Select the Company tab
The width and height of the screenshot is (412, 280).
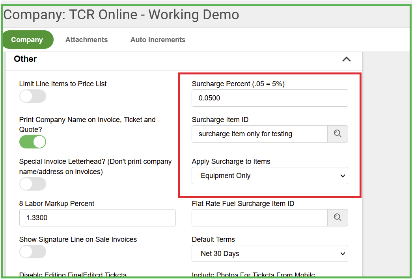coord(27,40)
